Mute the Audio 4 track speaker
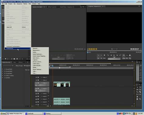 [36, 99]
